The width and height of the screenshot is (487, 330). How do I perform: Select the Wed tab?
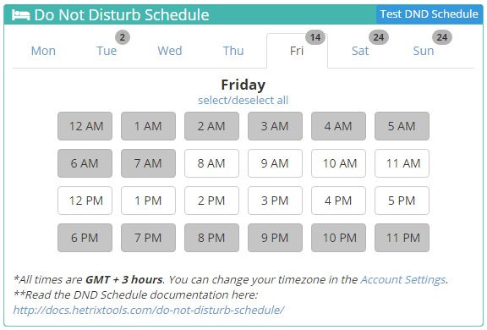170,51
